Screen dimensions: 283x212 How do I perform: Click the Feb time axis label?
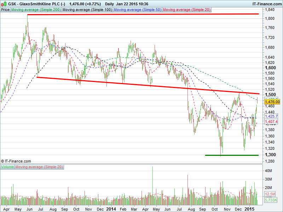pyautogui.click(x=123, y=209)
